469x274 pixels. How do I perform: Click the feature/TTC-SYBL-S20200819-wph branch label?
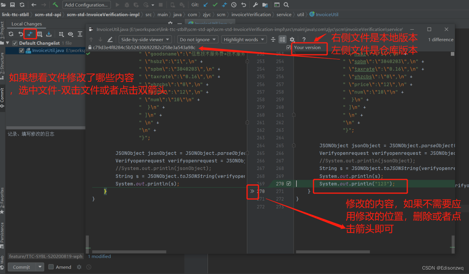pos(46,256)
